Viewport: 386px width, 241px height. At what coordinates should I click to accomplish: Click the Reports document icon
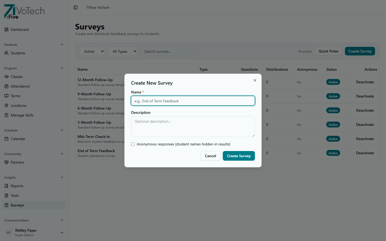[x=6, y=186]
